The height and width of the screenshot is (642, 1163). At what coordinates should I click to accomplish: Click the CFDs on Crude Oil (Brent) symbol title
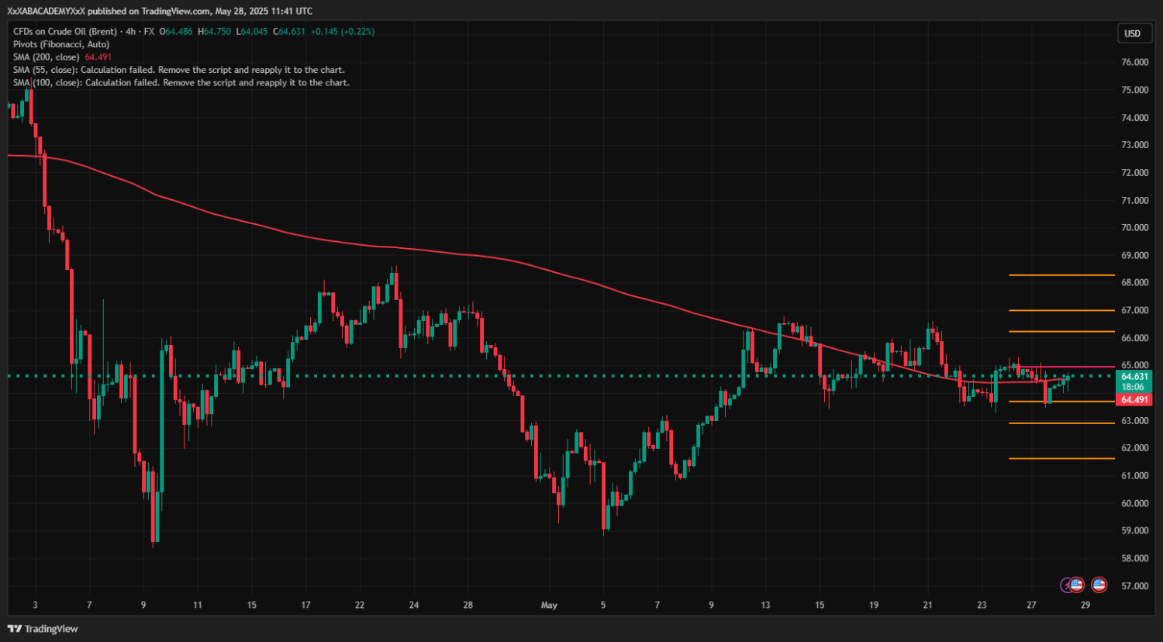(65, 32)
